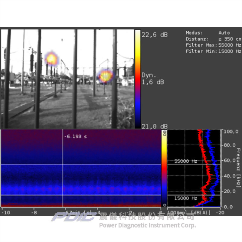Click the left acoustic hotspot on camera image
242x242 pixels.
click(x=51, y=58)
